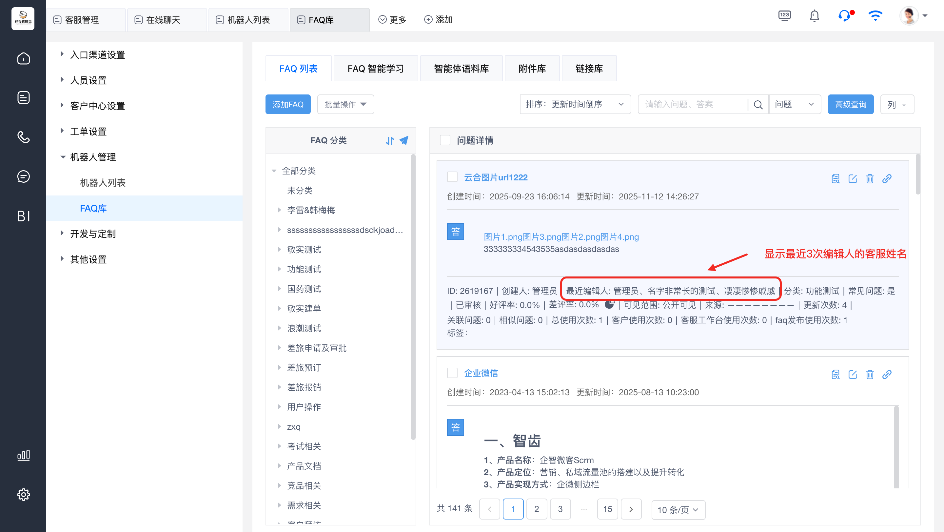Switch to the FAQ 智能学习 tab
The height and width of the screenshot is (532, 944).
point(375,69)
